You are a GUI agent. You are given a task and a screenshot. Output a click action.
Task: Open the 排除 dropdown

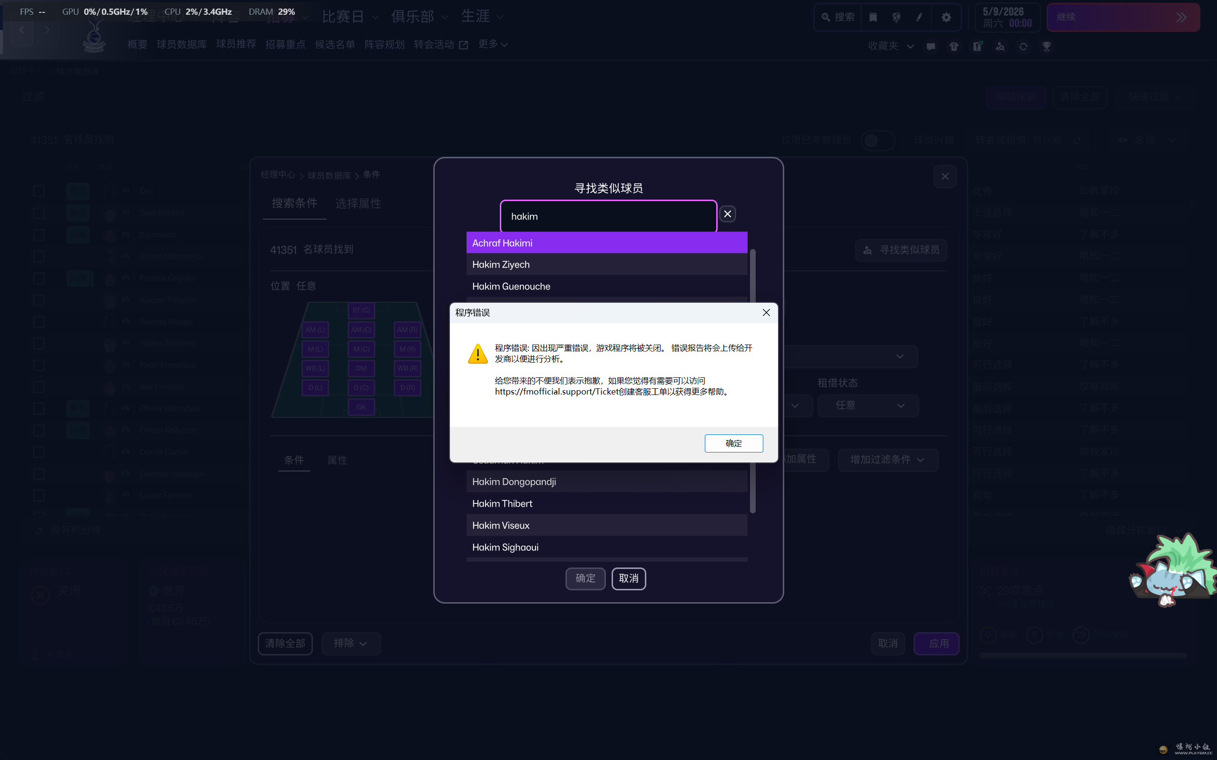tap(350, 644)
